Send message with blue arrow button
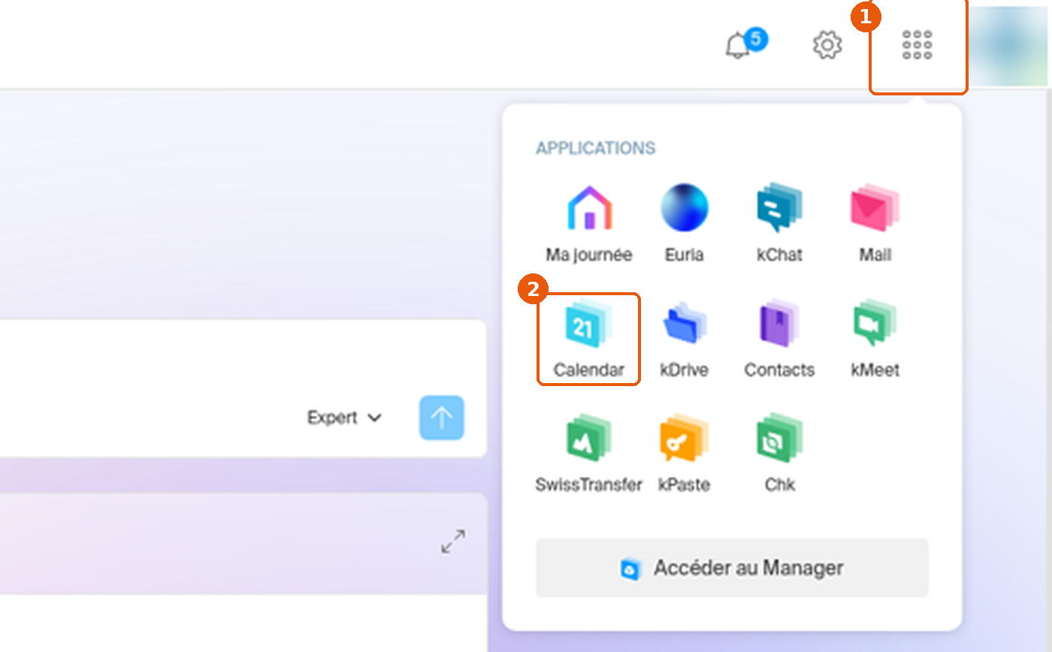 pos(442,418)
